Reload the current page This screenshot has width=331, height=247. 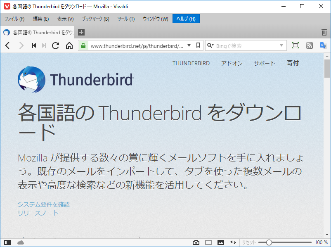(56, 45)
